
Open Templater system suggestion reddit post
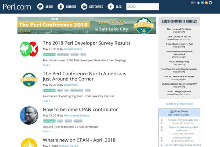pos(183,120)
